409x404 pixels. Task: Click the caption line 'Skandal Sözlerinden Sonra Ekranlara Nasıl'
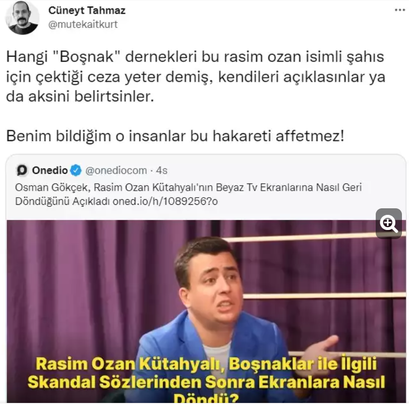click(x=206, y=382)
